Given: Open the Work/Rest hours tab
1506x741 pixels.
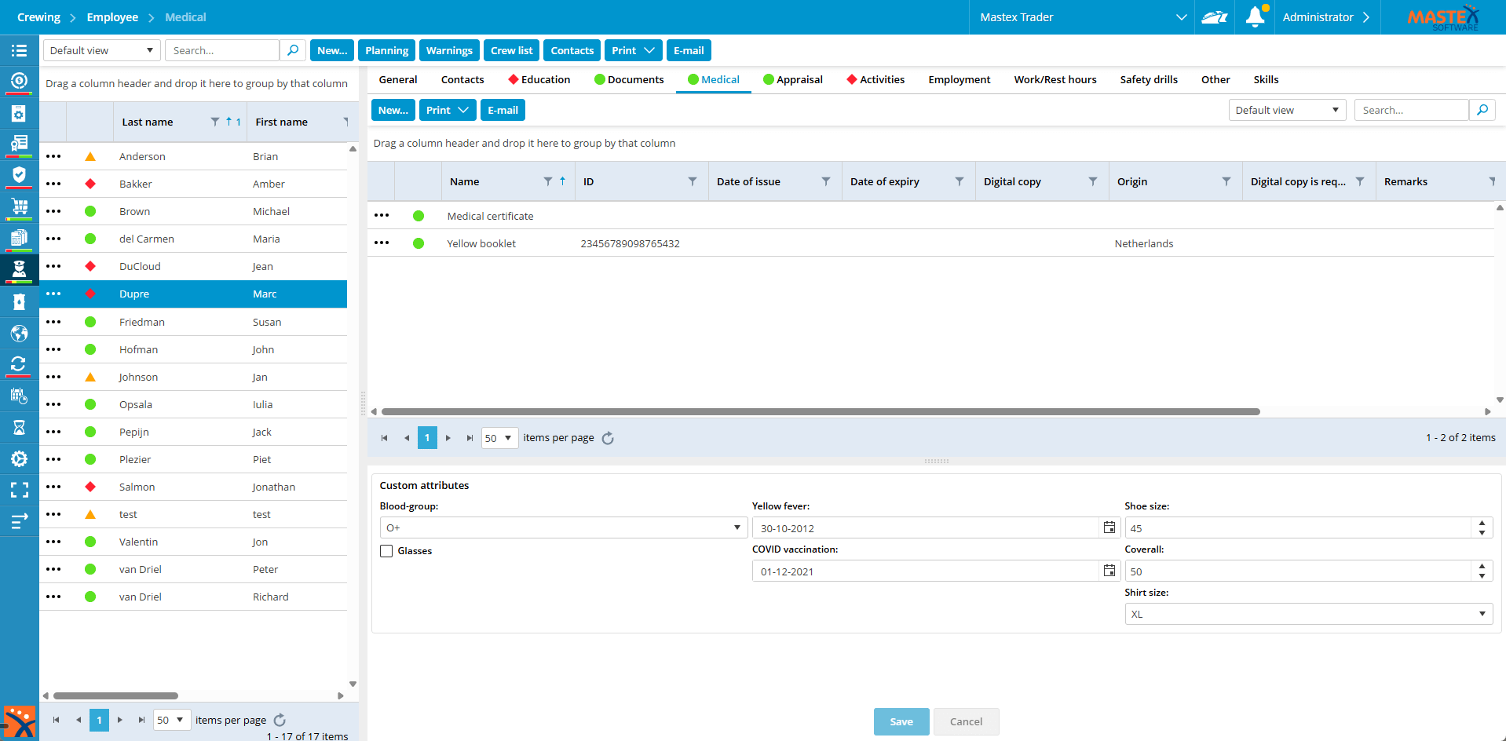Looking at the screenshot, I should pyautogui.click(x=1055, y=79).
